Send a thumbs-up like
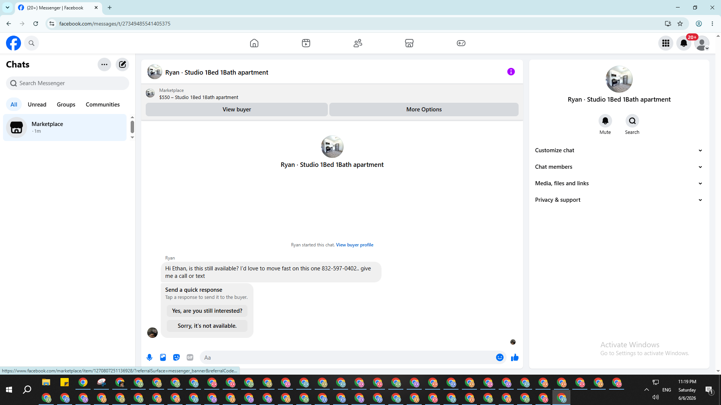Image resolution: width=721 pixels, height=405 pixels. tap(515, 357)
